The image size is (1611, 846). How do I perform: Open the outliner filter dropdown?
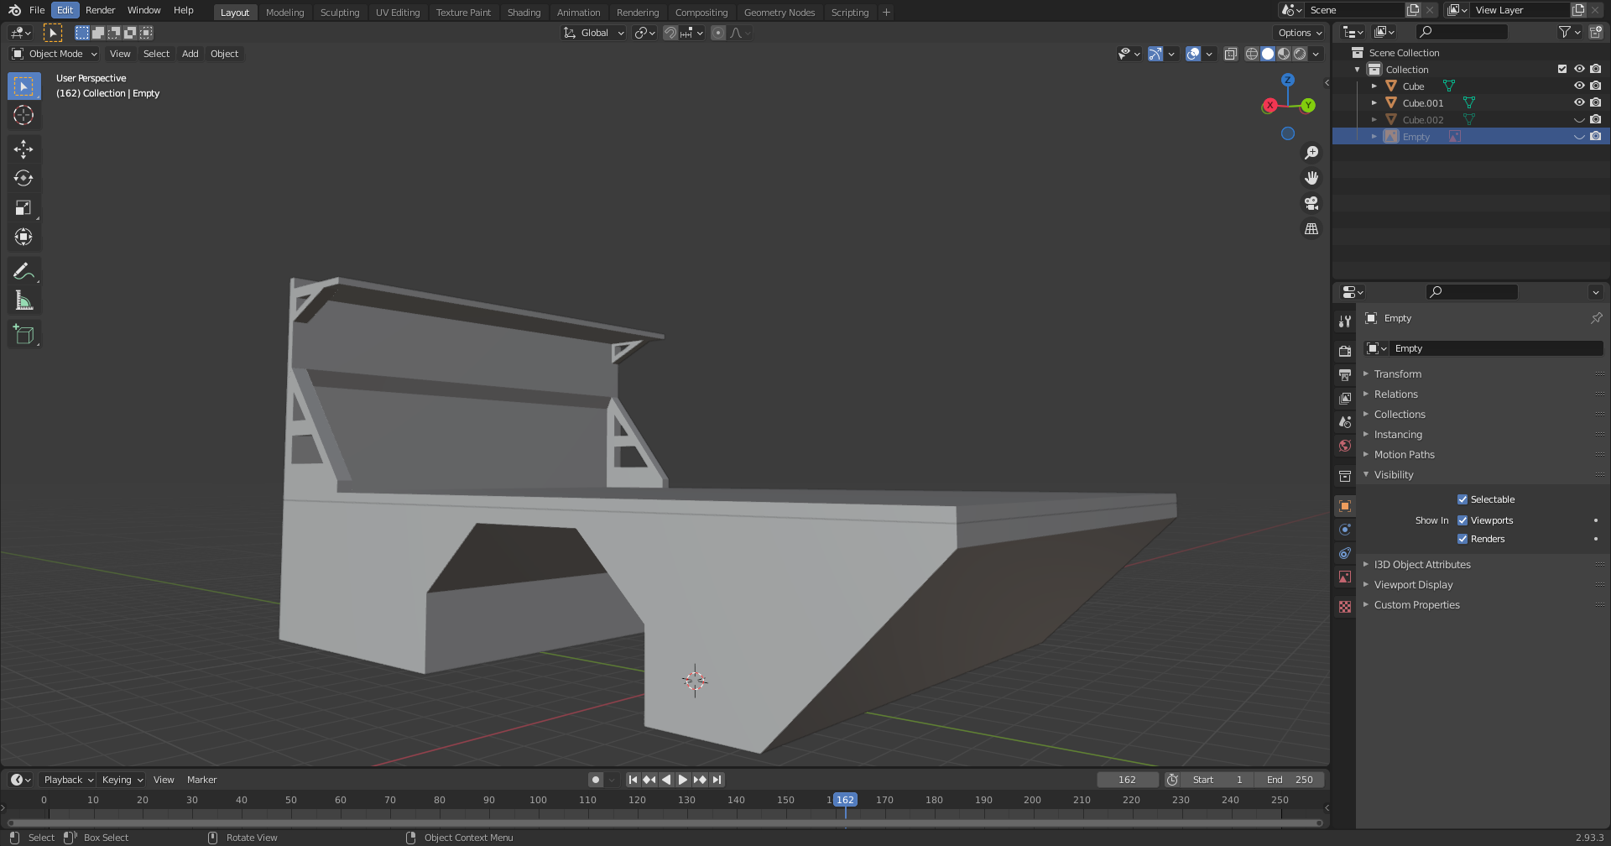tap(1569, 32)
